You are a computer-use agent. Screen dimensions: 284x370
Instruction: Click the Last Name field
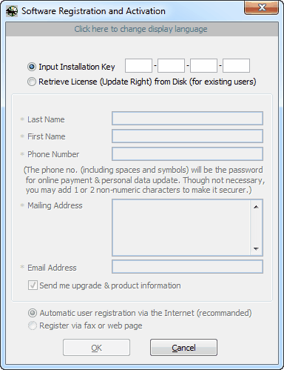coord(187,119)
